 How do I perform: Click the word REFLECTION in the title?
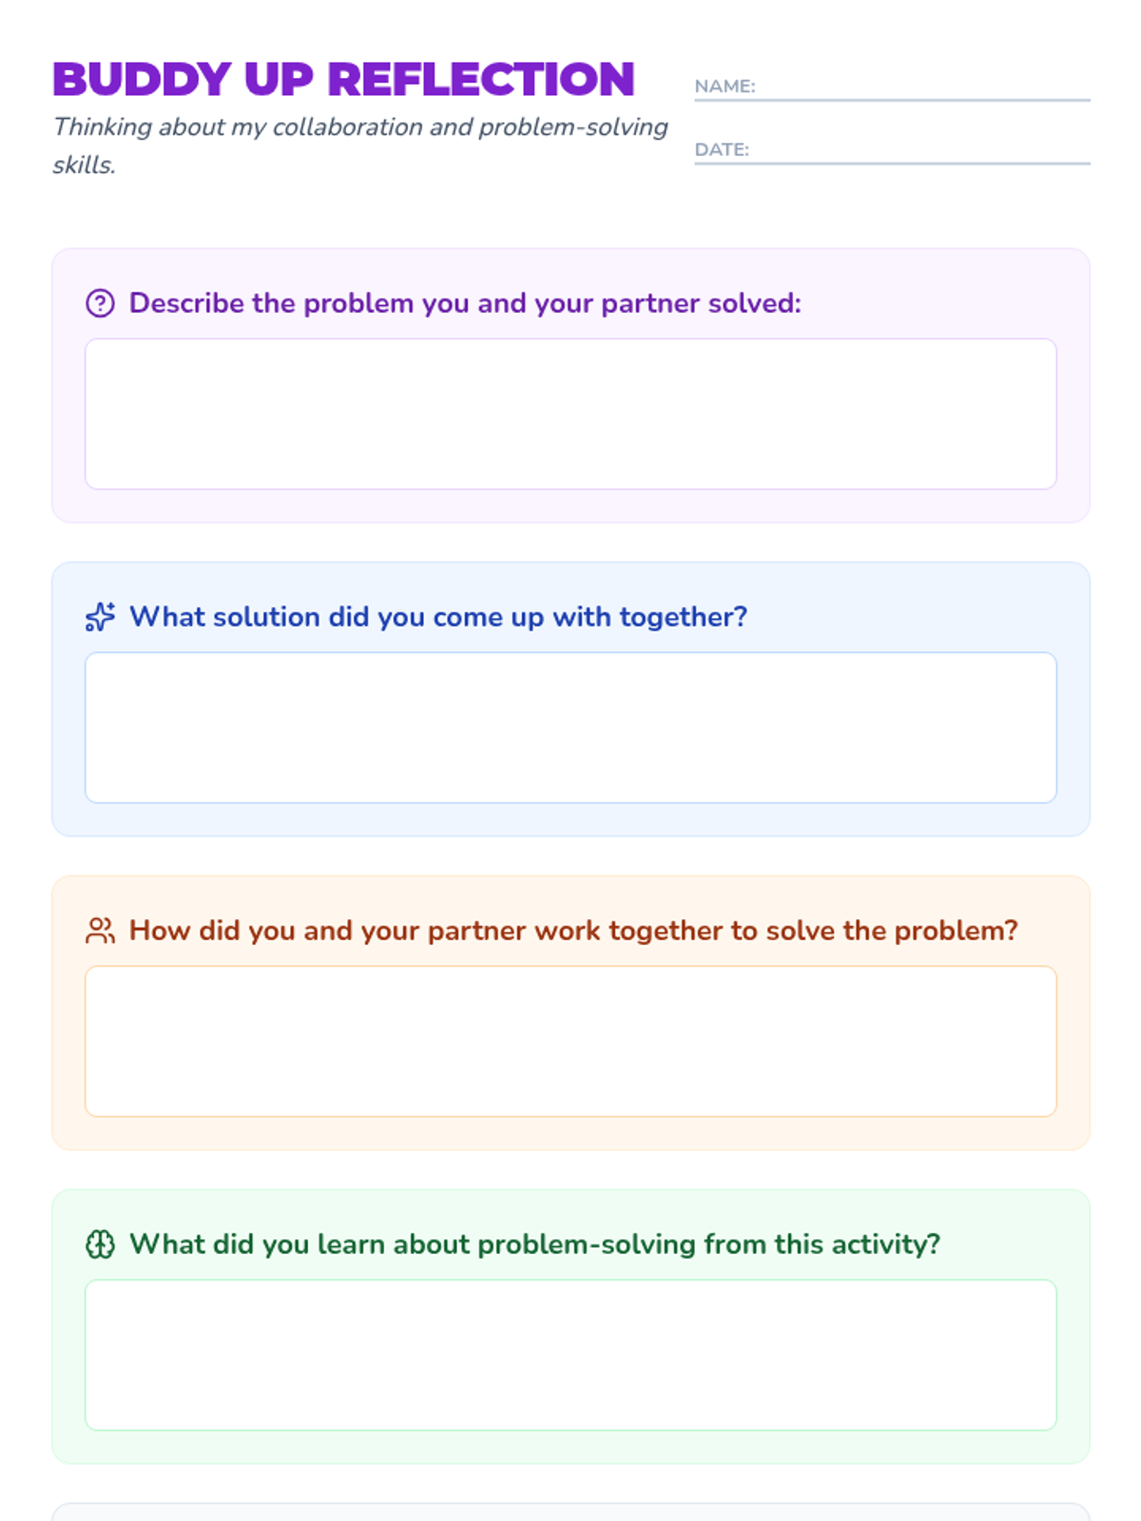coord(481,80)
